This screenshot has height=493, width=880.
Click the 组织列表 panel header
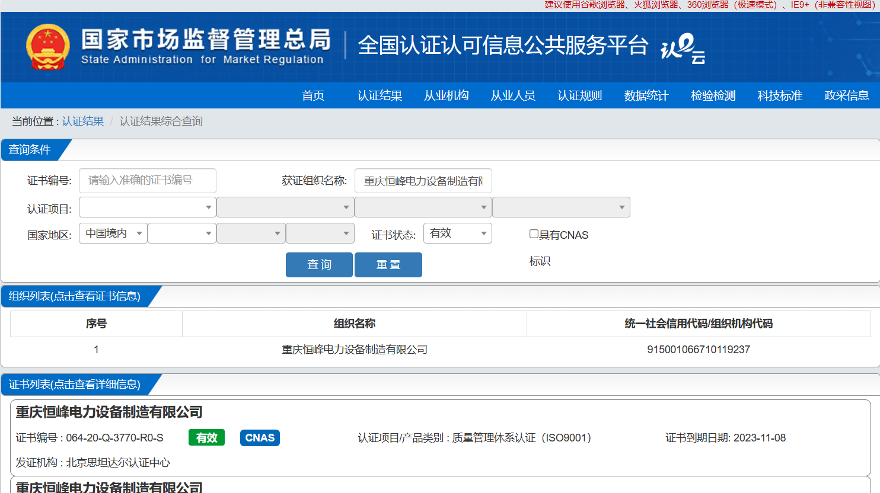[75, 296]
